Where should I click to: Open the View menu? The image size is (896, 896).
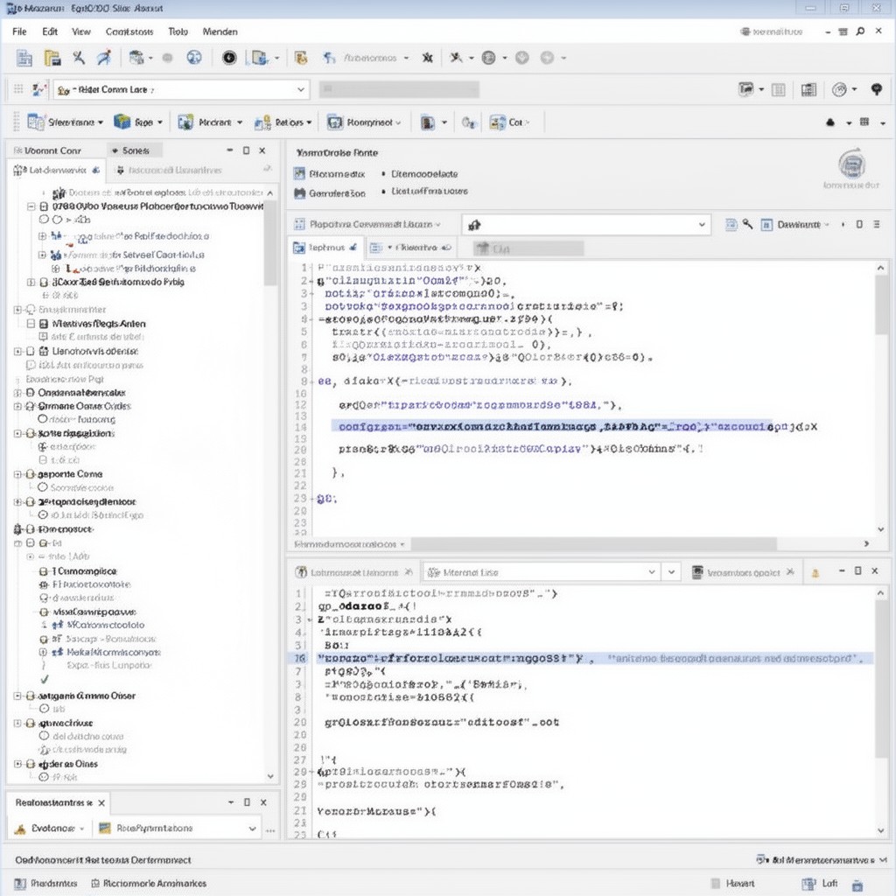81,31
